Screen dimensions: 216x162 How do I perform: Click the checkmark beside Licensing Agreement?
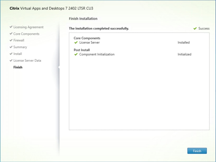(11, 27)
